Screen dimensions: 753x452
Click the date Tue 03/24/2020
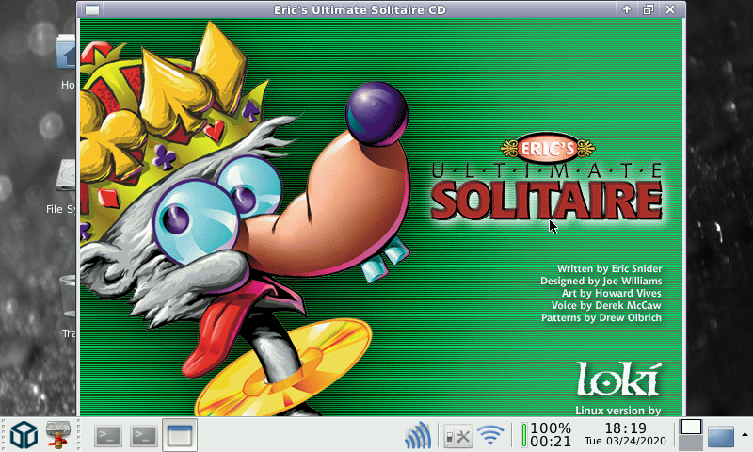(625, 441)
